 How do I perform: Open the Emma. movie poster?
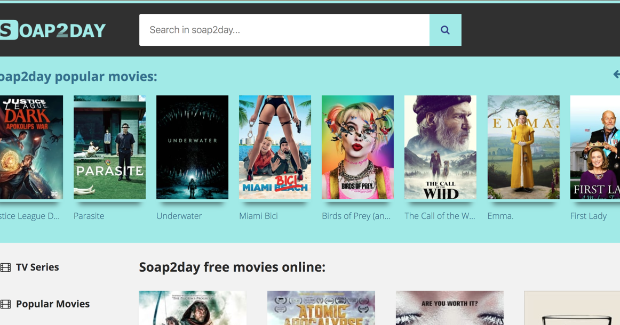[523, 147]
